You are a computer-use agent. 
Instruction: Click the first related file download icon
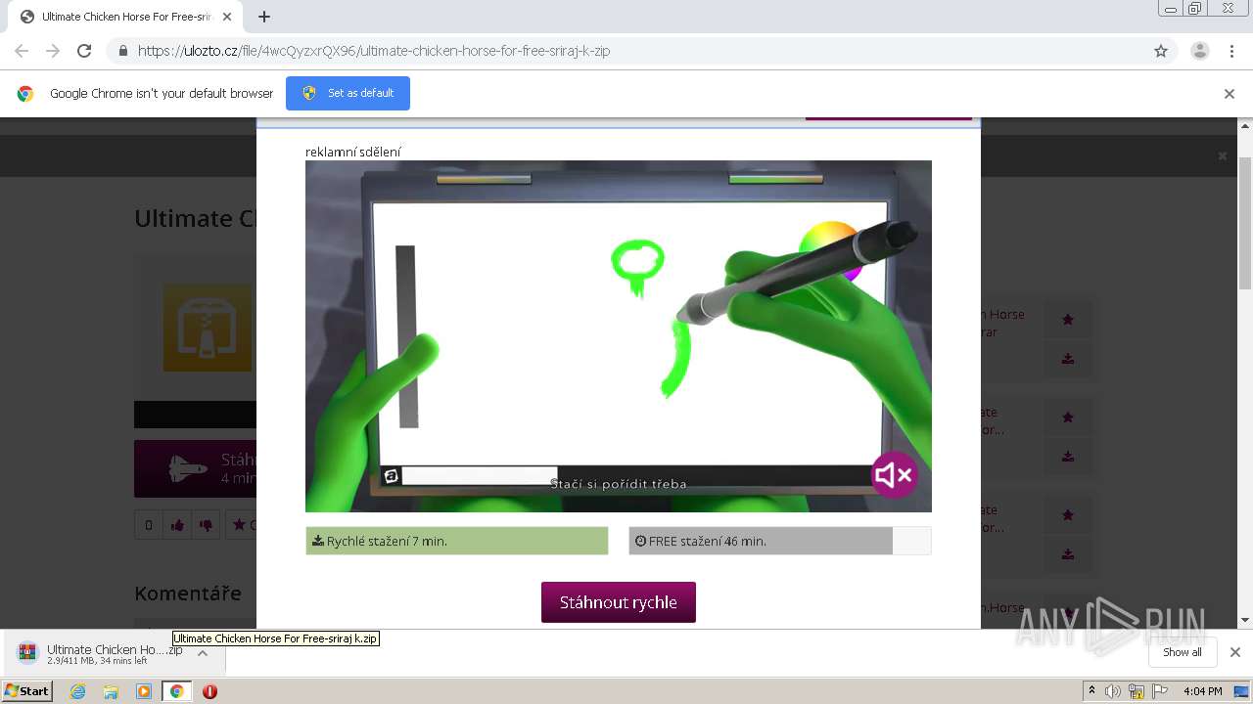tap(1068, 359)
